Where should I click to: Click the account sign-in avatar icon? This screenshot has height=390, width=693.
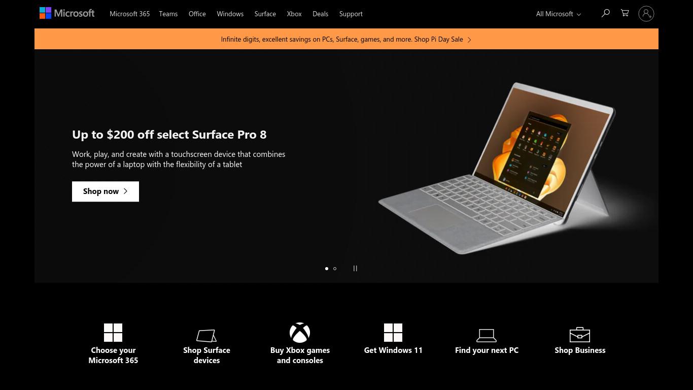click(x=646, y=14)
